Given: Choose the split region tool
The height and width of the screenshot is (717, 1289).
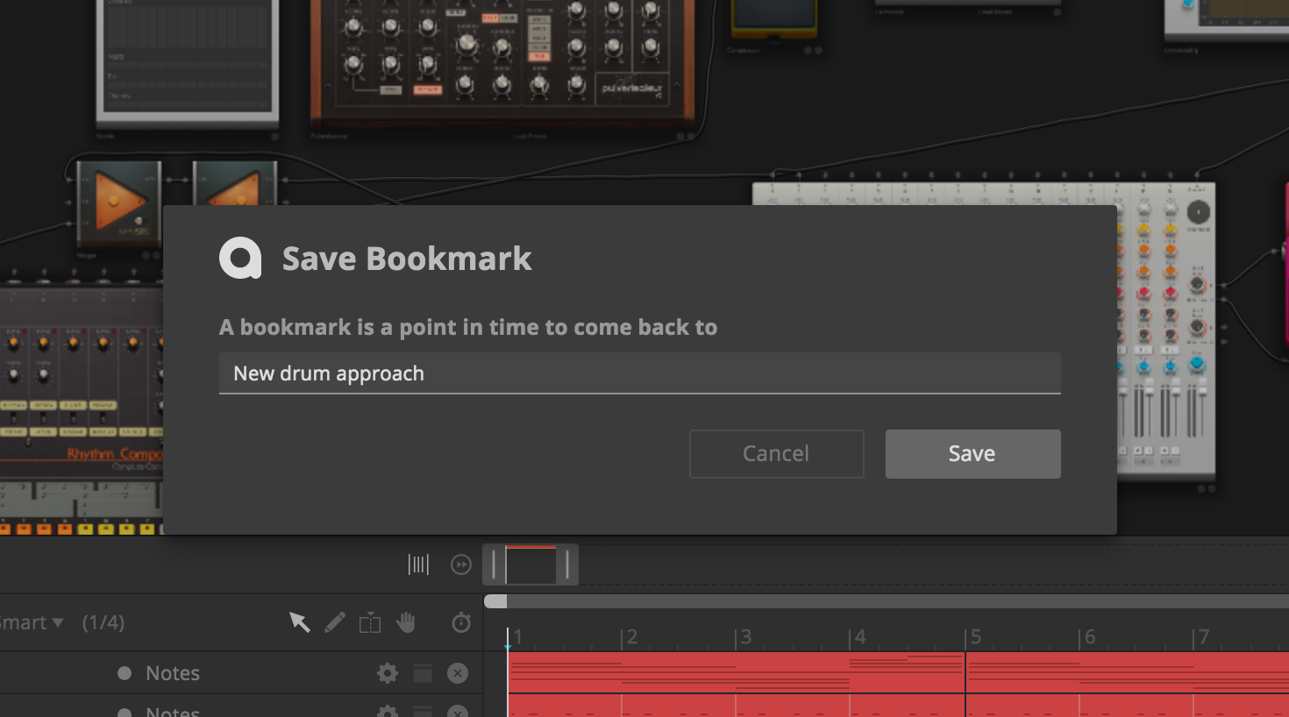Looking at the screenshot, I should tap(370, 622).
